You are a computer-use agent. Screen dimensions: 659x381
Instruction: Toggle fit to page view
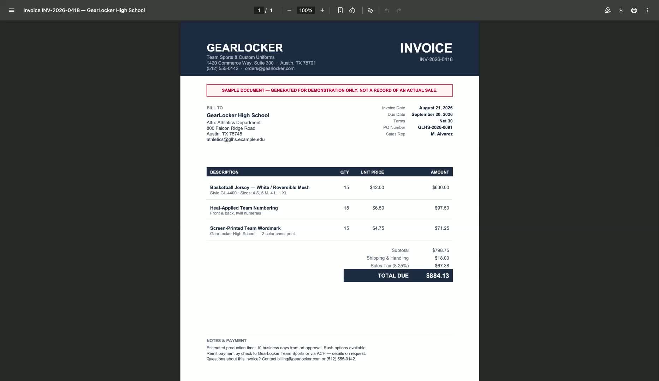click(x=340, y=10)
